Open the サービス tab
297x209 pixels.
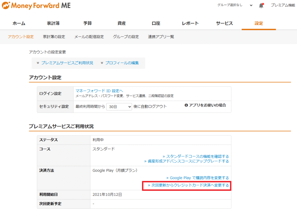pos(224,23)
